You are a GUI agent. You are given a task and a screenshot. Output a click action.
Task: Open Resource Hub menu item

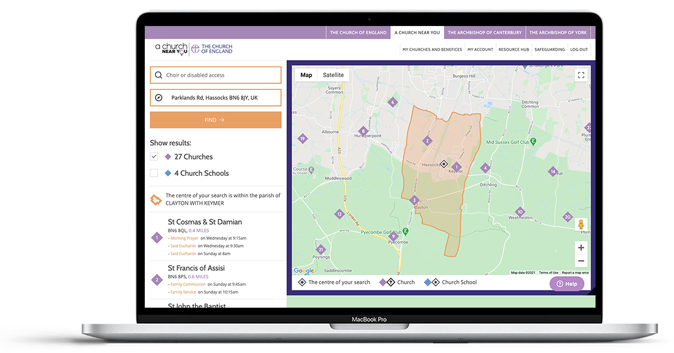[514, 49]
